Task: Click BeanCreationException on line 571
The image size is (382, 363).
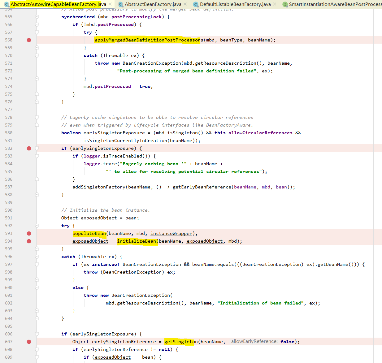Action: pos(152,63)
